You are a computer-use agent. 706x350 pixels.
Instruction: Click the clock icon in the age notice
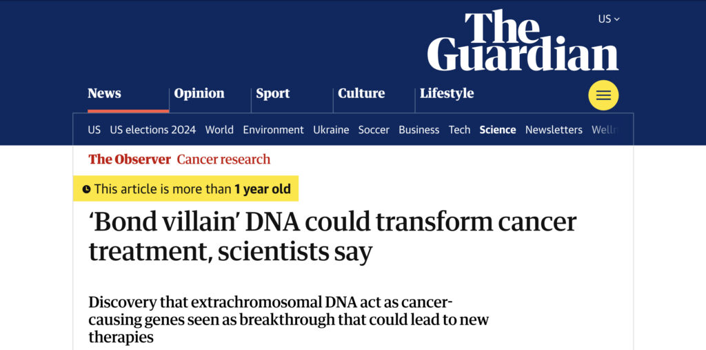pos(86,189)
